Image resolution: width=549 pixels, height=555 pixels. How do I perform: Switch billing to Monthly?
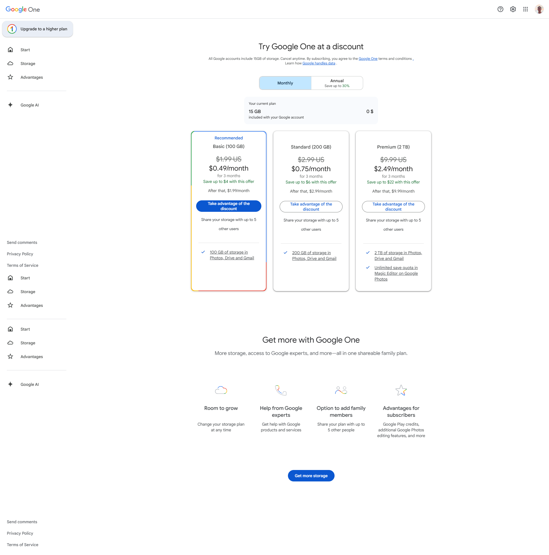(285, 83)
